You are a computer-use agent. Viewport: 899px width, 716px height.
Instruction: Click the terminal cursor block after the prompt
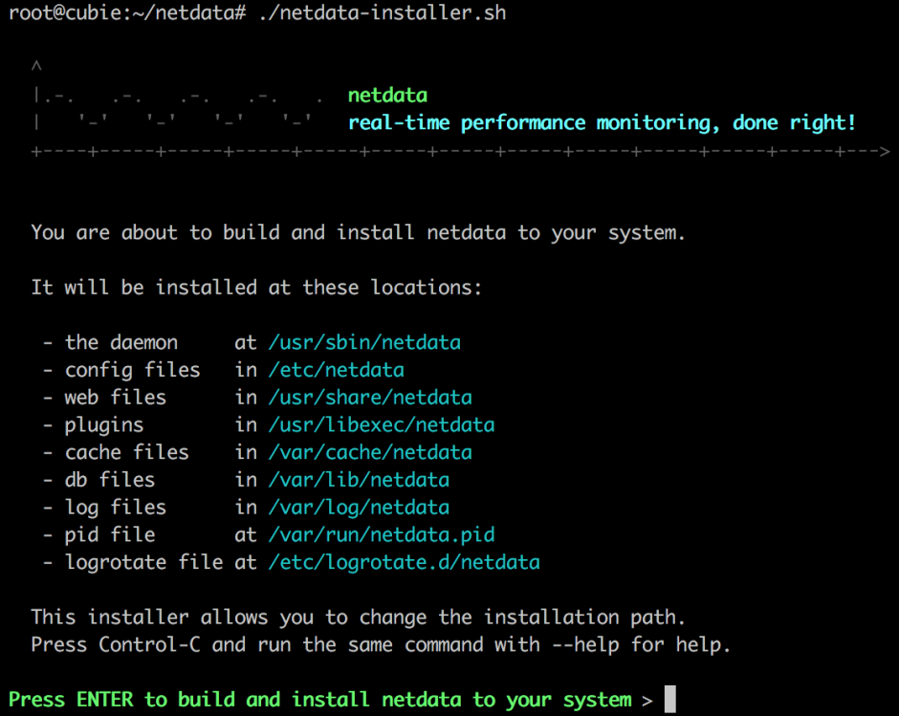(x=669, y=700)
